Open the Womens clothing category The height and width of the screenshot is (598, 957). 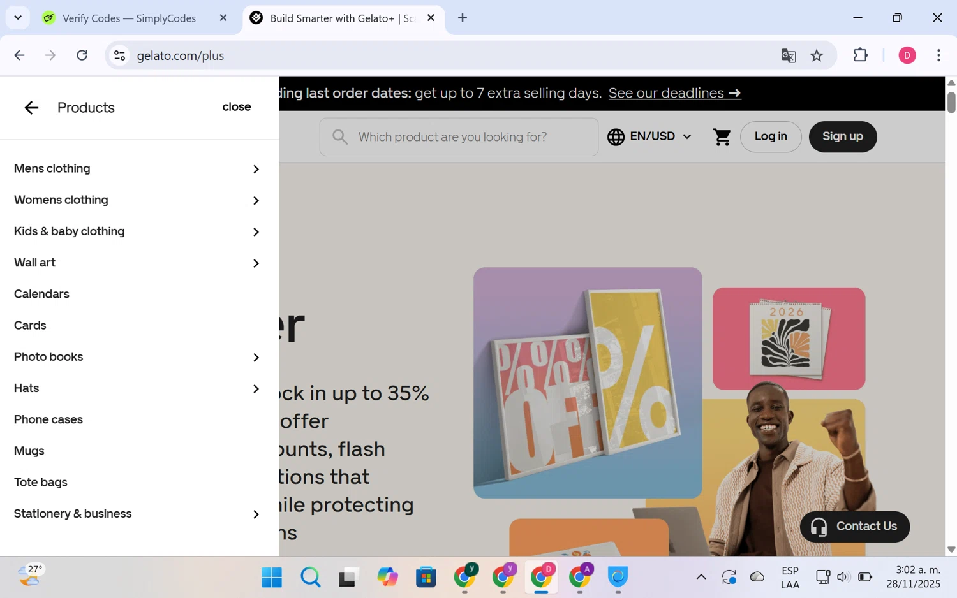click(61, 200)
